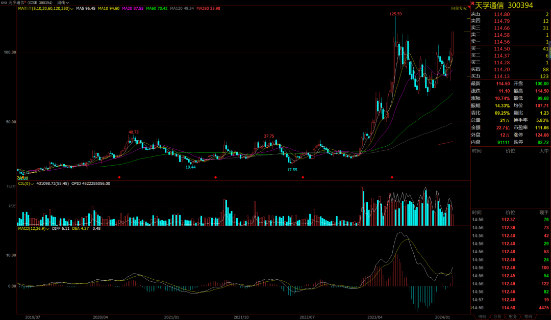Click the red diamond marker near 2021/10

(x=216, y=177)
